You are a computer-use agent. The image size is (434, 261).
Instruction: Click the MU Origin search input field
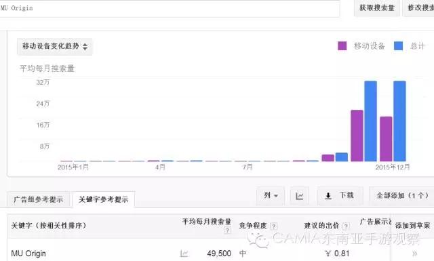(170, 8)
